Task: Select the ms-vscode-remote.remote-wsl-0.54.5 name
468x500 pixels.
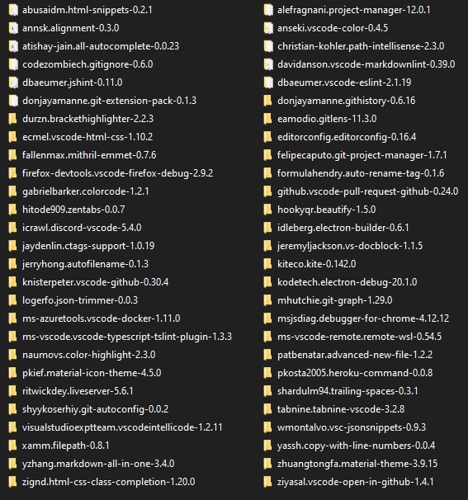Action: [360, 337]
